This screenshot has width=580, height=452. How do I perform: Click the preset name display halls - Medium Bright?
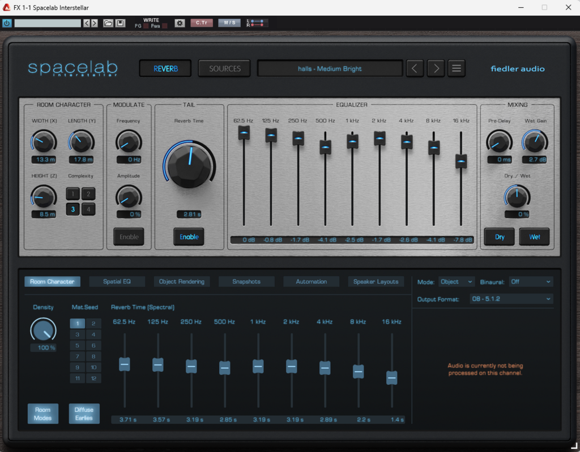(x=330, y=68)
